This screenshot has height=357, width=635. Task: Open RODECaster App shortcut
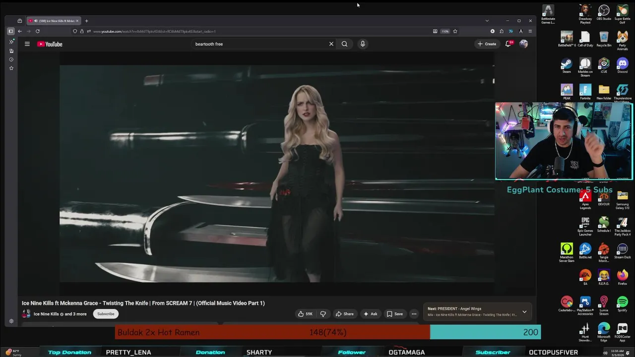point(623,332)
